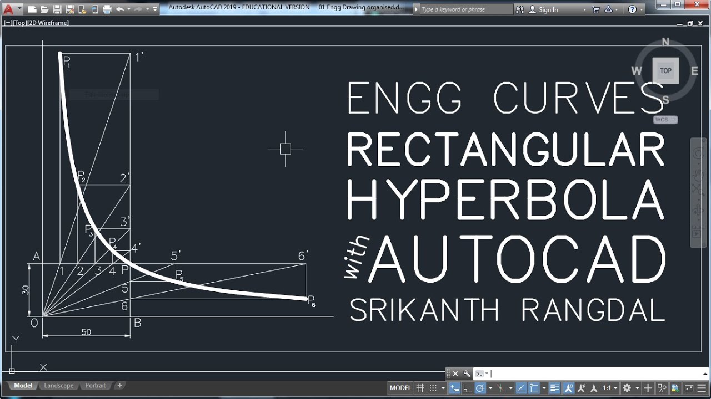
Task: Open Object Snap settings dropdown
Action: tap(544, 388)
